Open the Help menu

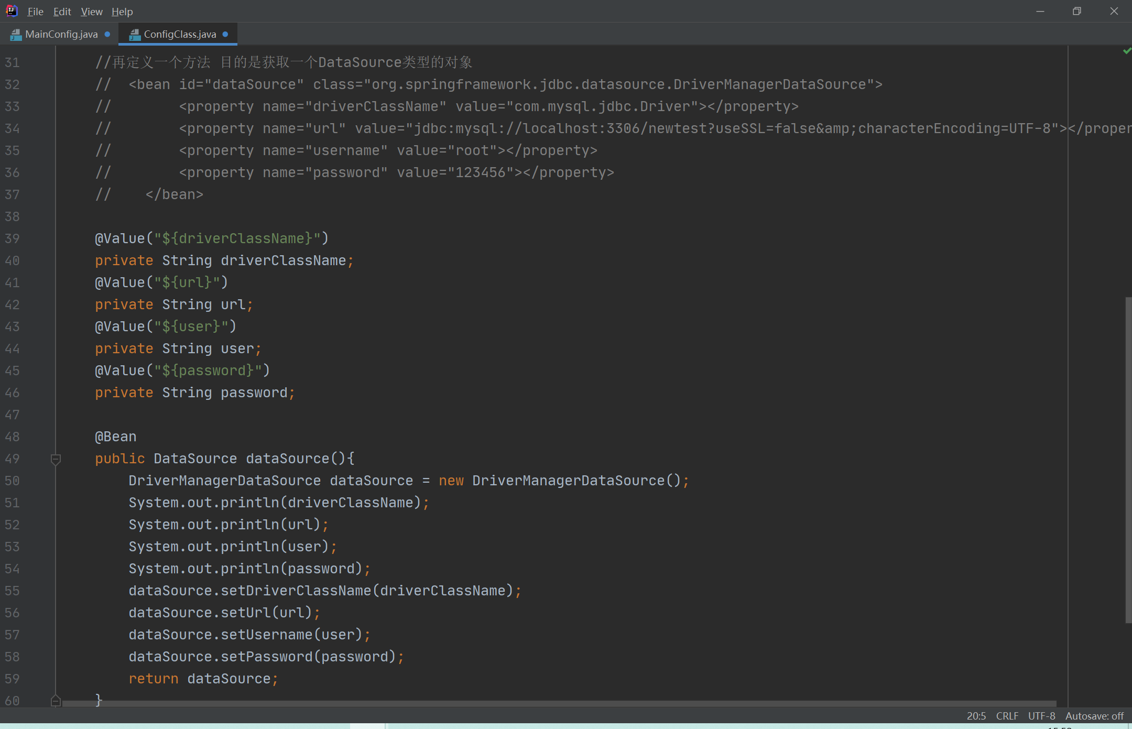tap(122, 12)
